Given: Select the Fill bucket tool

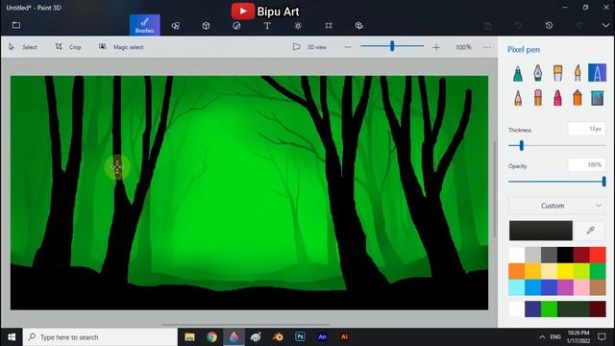Looking at the screenshot, I should point(598,98).
